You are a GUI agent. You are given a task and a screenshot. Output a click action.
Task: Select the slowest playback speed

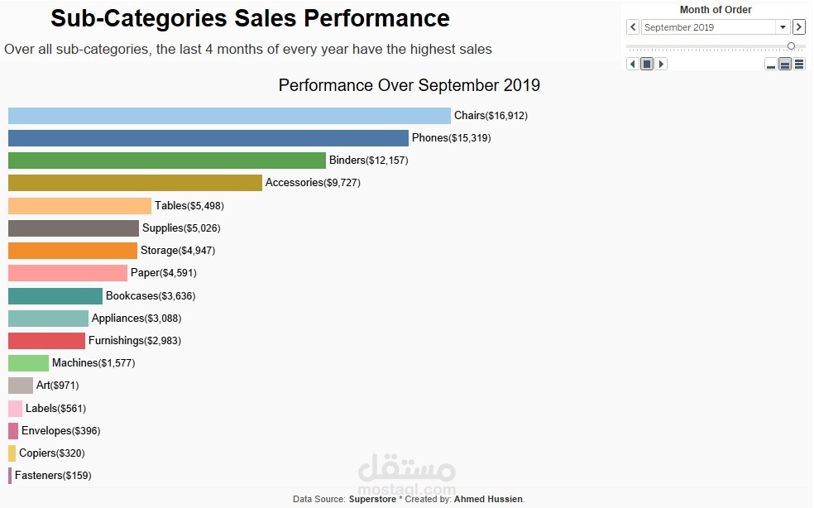click(770, 65)
